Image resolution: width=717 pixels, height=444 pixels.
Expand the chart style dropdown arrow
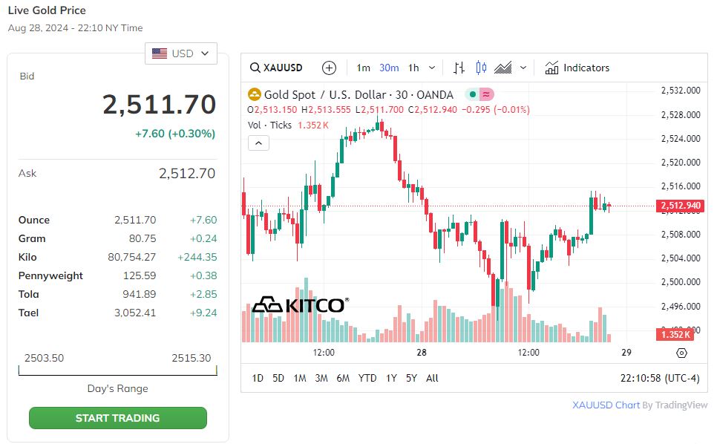[x=523, y=68]
